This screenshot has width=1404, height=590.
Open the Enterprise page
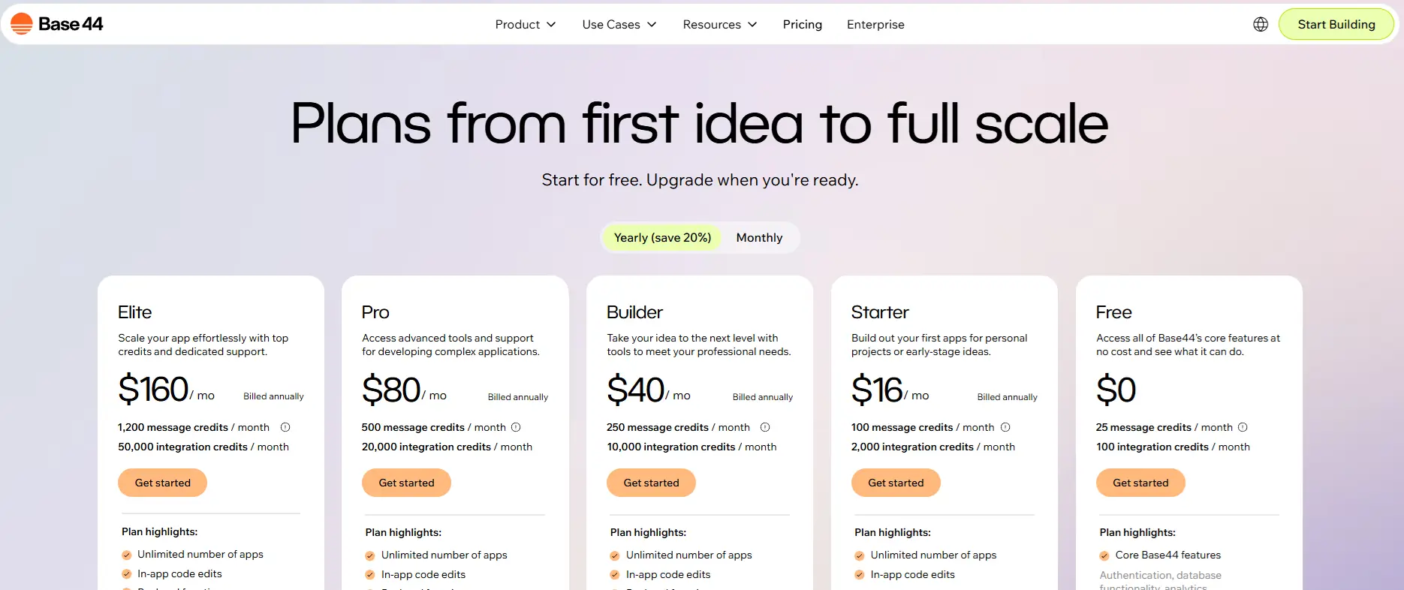pyautogui.click(x=875, y=24)
